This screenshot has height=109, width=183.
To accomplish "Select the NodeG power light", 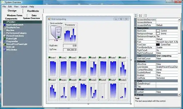I will tap(120, 80).
